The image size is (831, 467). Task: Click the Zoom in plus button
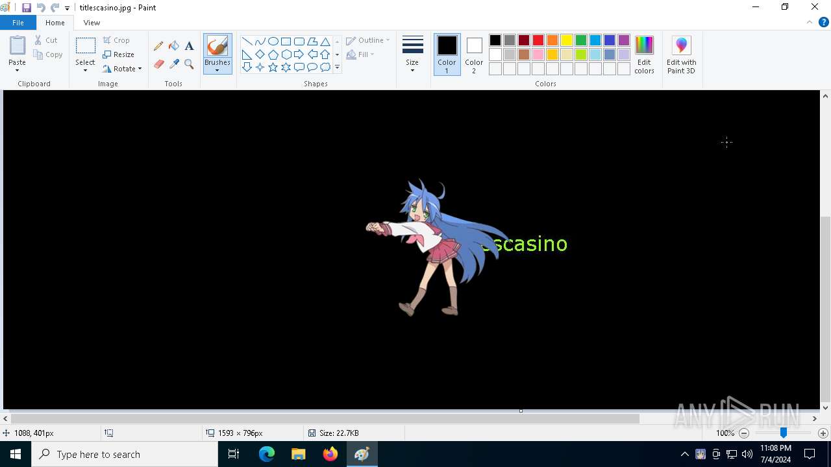823,433
